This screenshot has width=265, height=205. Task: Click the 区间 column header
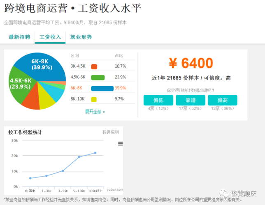coord(75,56)
